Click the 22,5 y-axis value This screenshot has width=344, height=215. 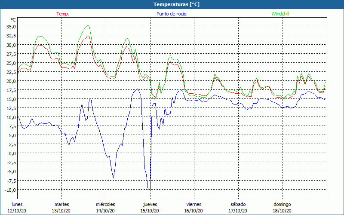11,72
